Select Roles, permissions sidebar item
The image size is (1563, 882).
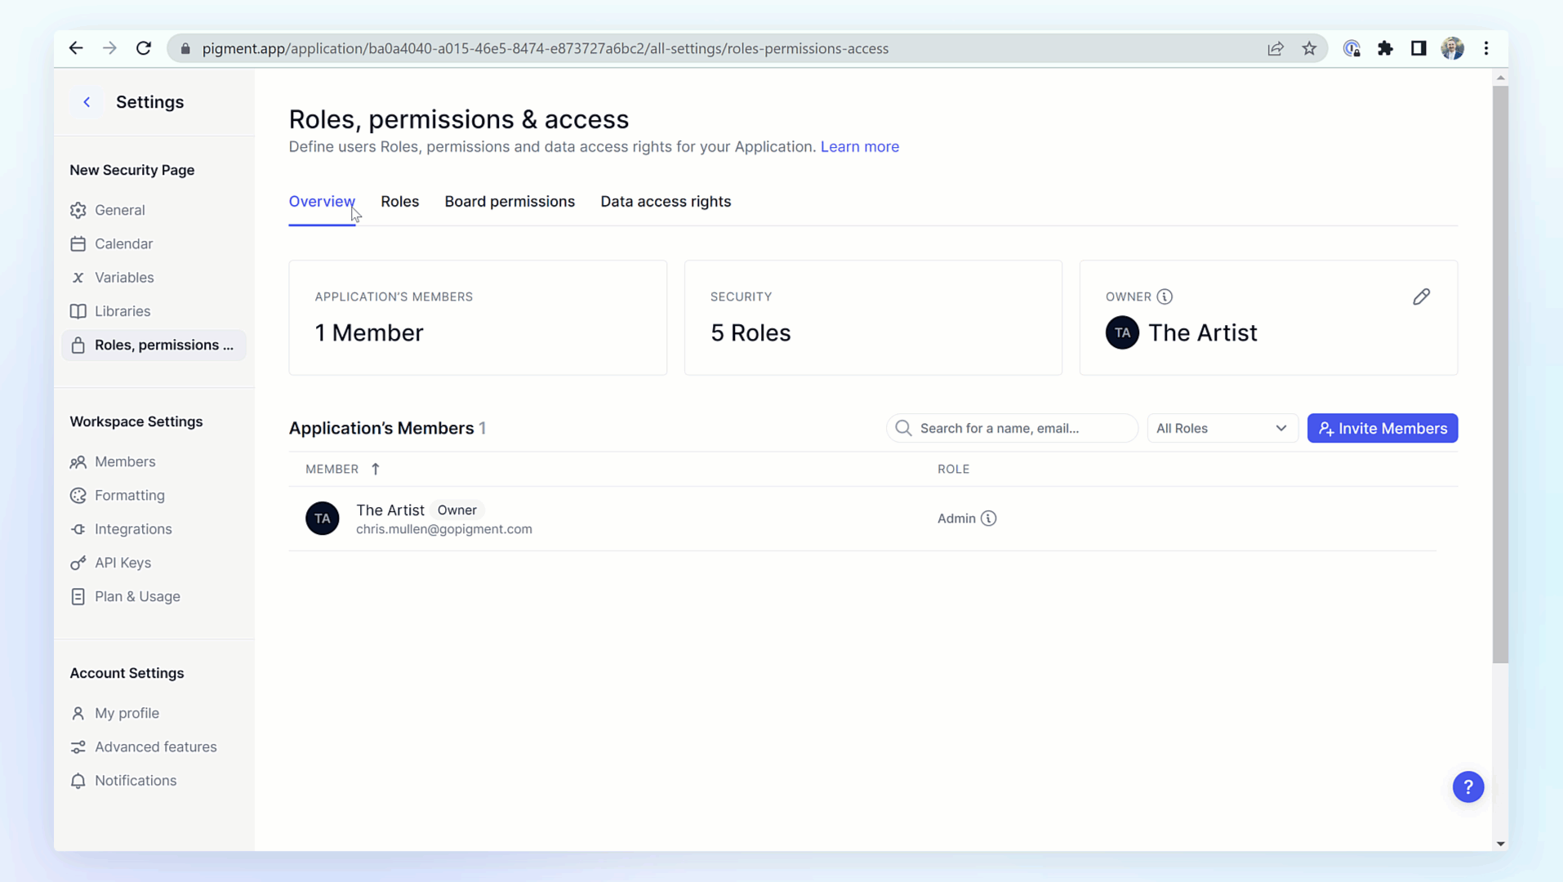154,345
